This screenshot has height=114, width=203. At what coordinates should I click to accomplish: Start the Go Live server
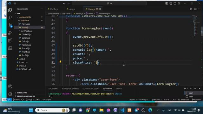196,99
